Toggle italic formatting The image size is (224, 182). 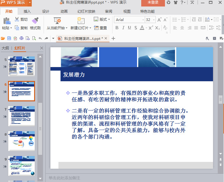[x=123, y=28]
